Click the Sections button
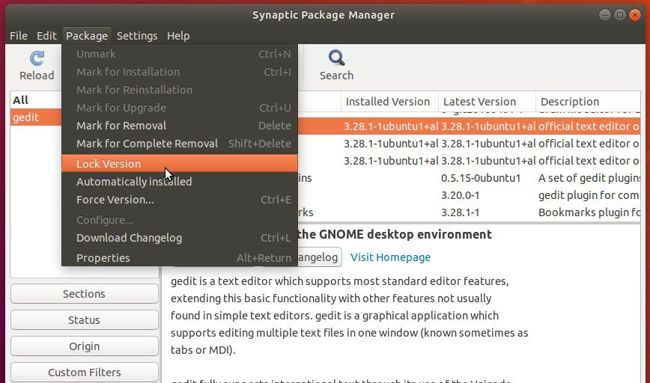This screenshot has height=383, width=650. point(84,293)
